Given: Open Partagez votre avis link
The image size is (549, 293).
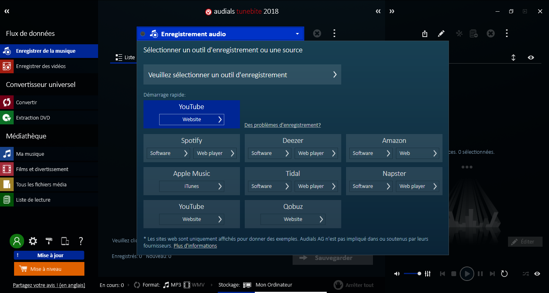Looking at the screenshot, I should 49,285.
